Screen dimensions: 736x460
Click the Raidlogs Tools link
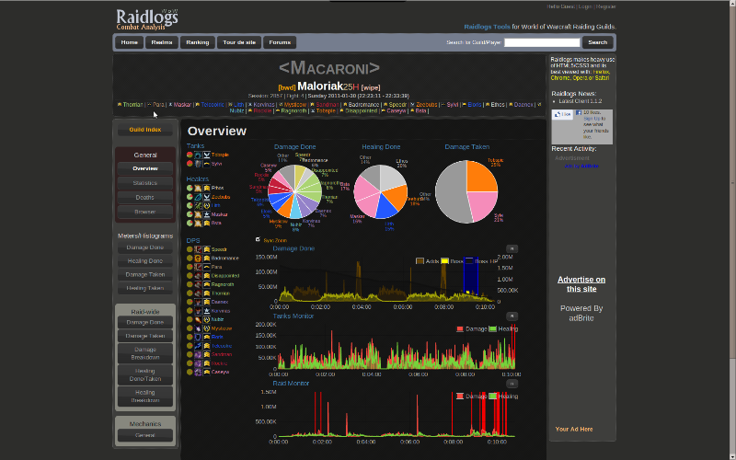(487, 27)
